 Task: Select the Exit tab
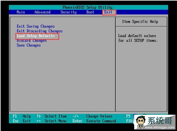pos(108,12)
